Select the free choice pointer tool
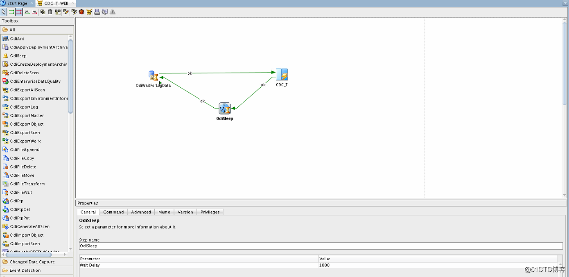Screen dimensions: 569x277 pos(4,12)
